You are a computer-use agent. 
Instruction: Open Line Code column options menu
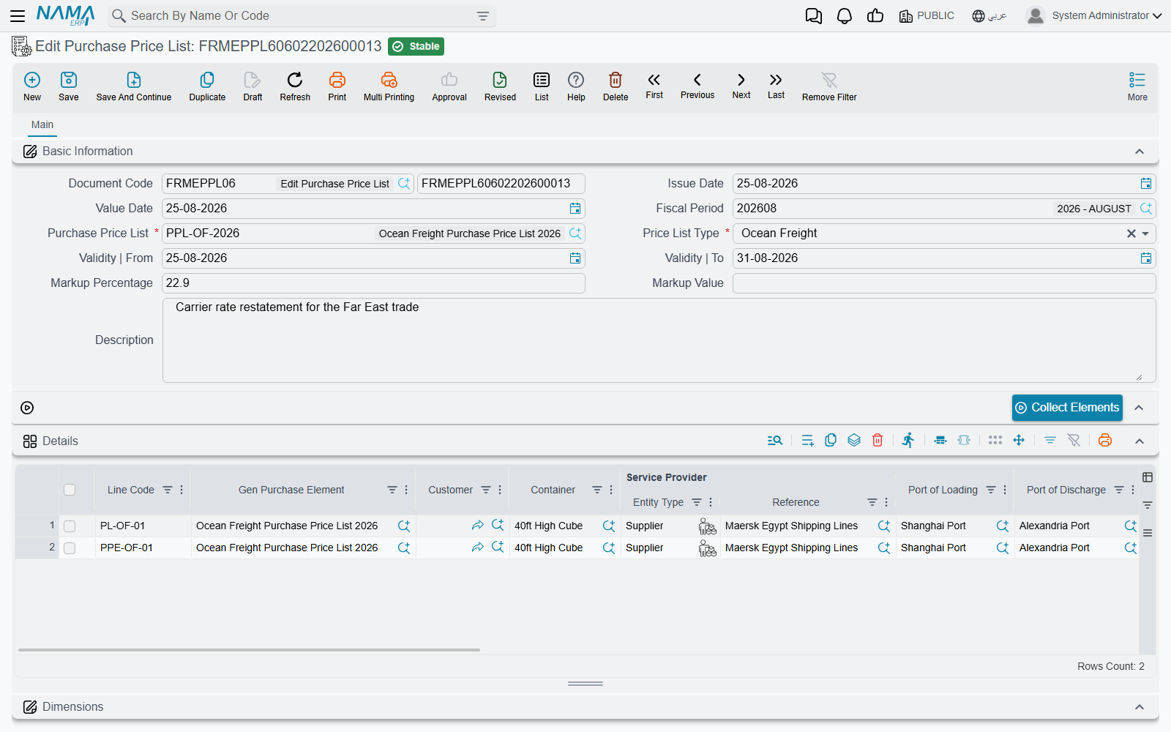coord(182,490)
